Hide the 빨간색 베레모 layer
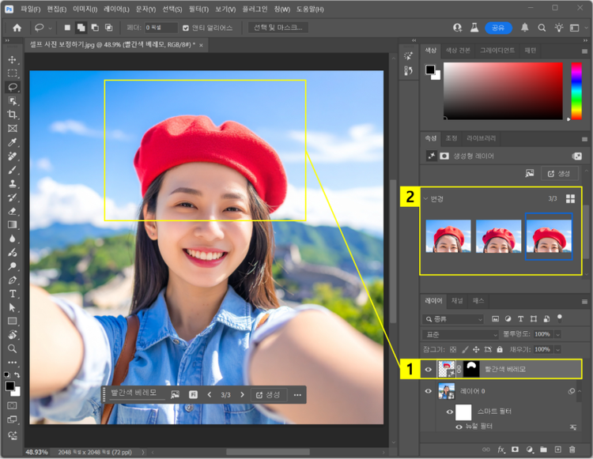 pos(429,369)
